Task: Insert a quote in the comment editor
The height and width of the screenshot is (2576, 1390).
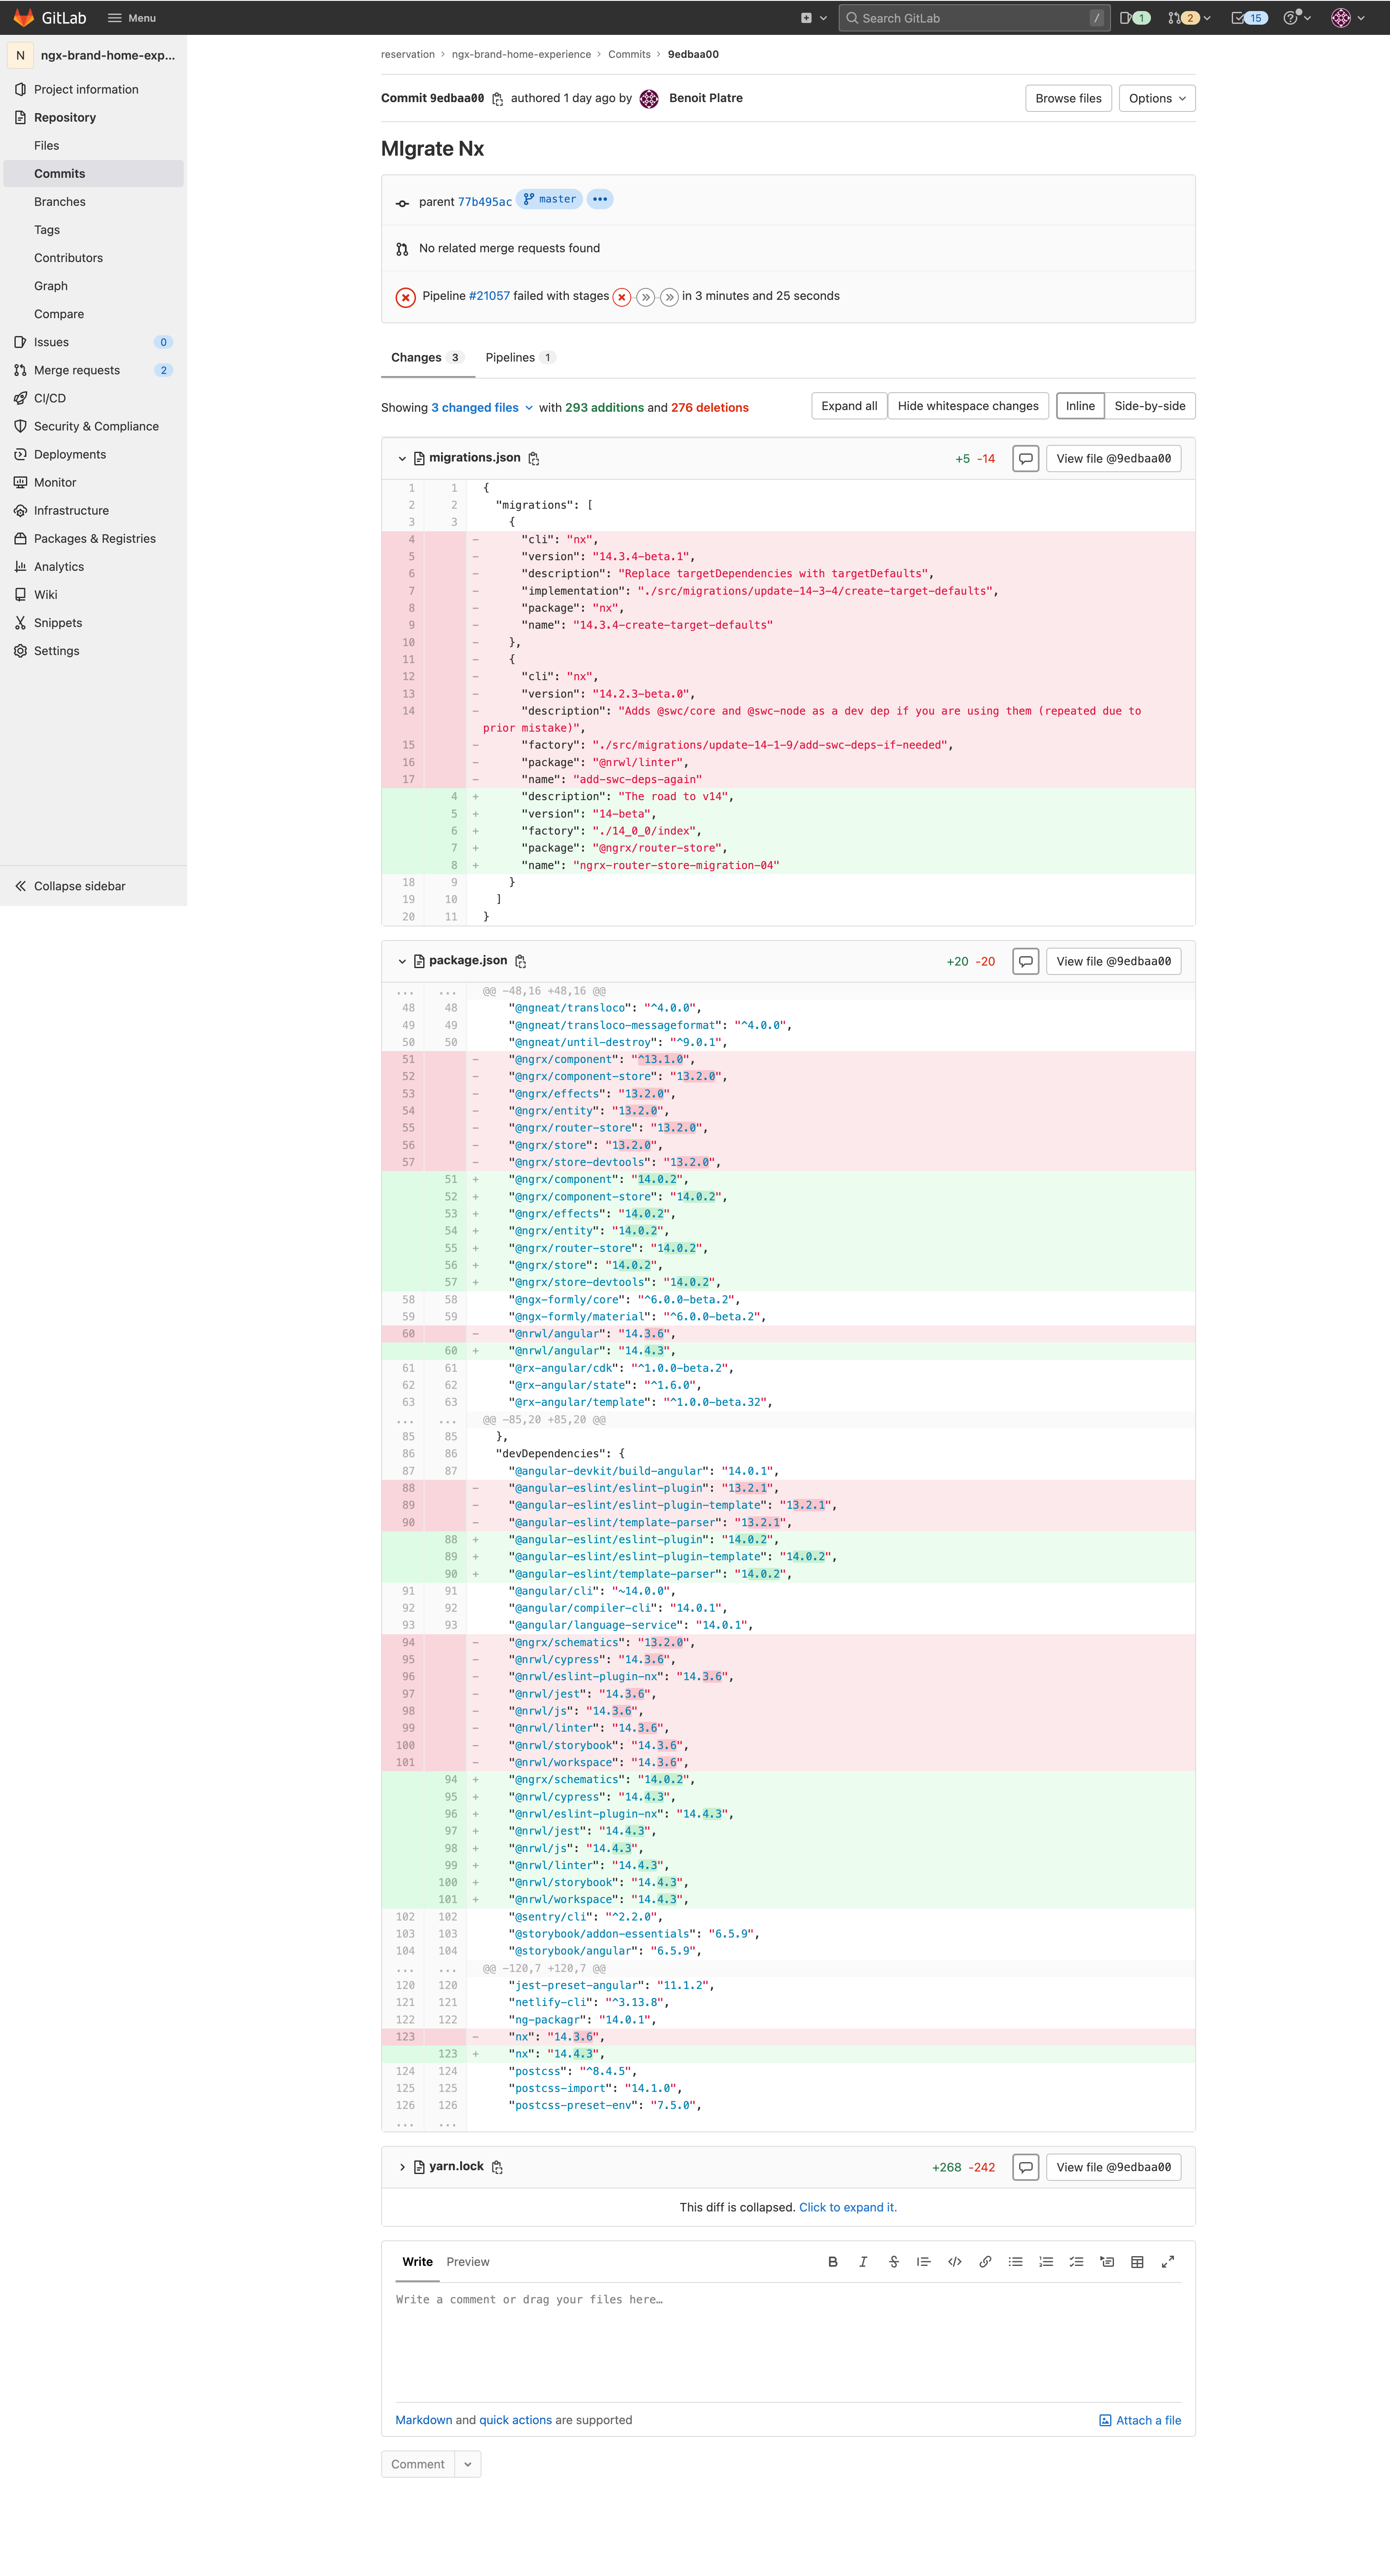Action: pos(924,2262)
